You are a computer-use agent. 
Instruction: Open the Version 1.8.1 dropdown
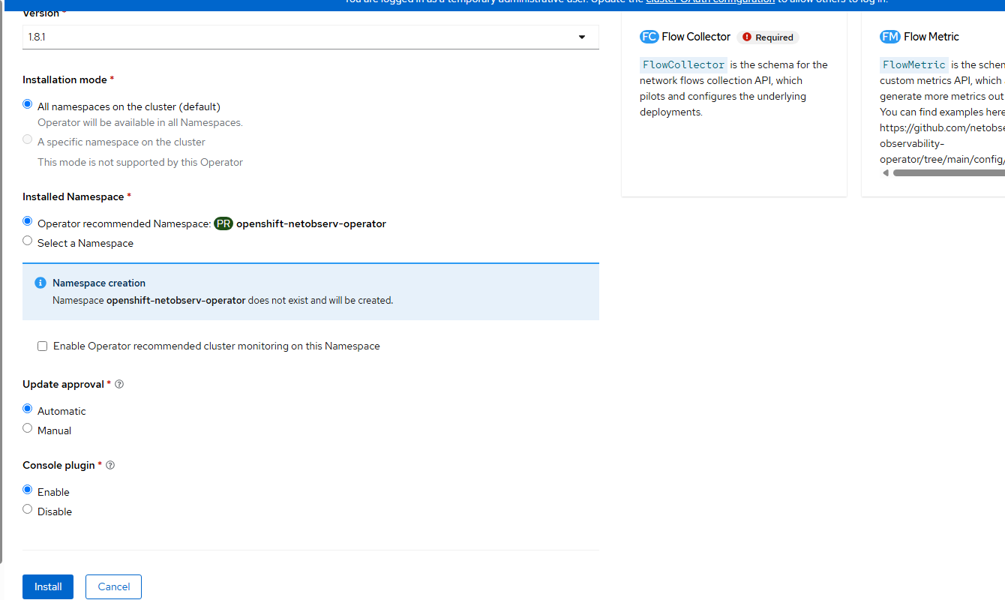[x=310, y=37]
